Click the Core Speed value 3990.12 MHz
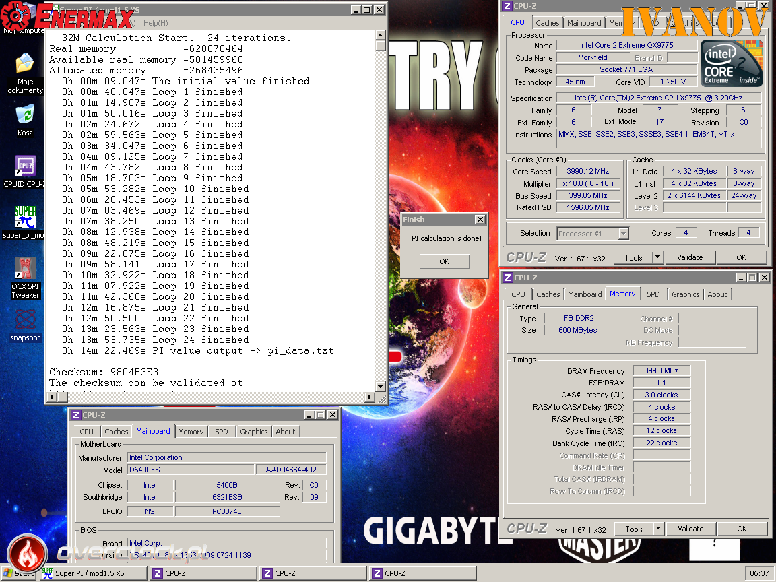 588,171
